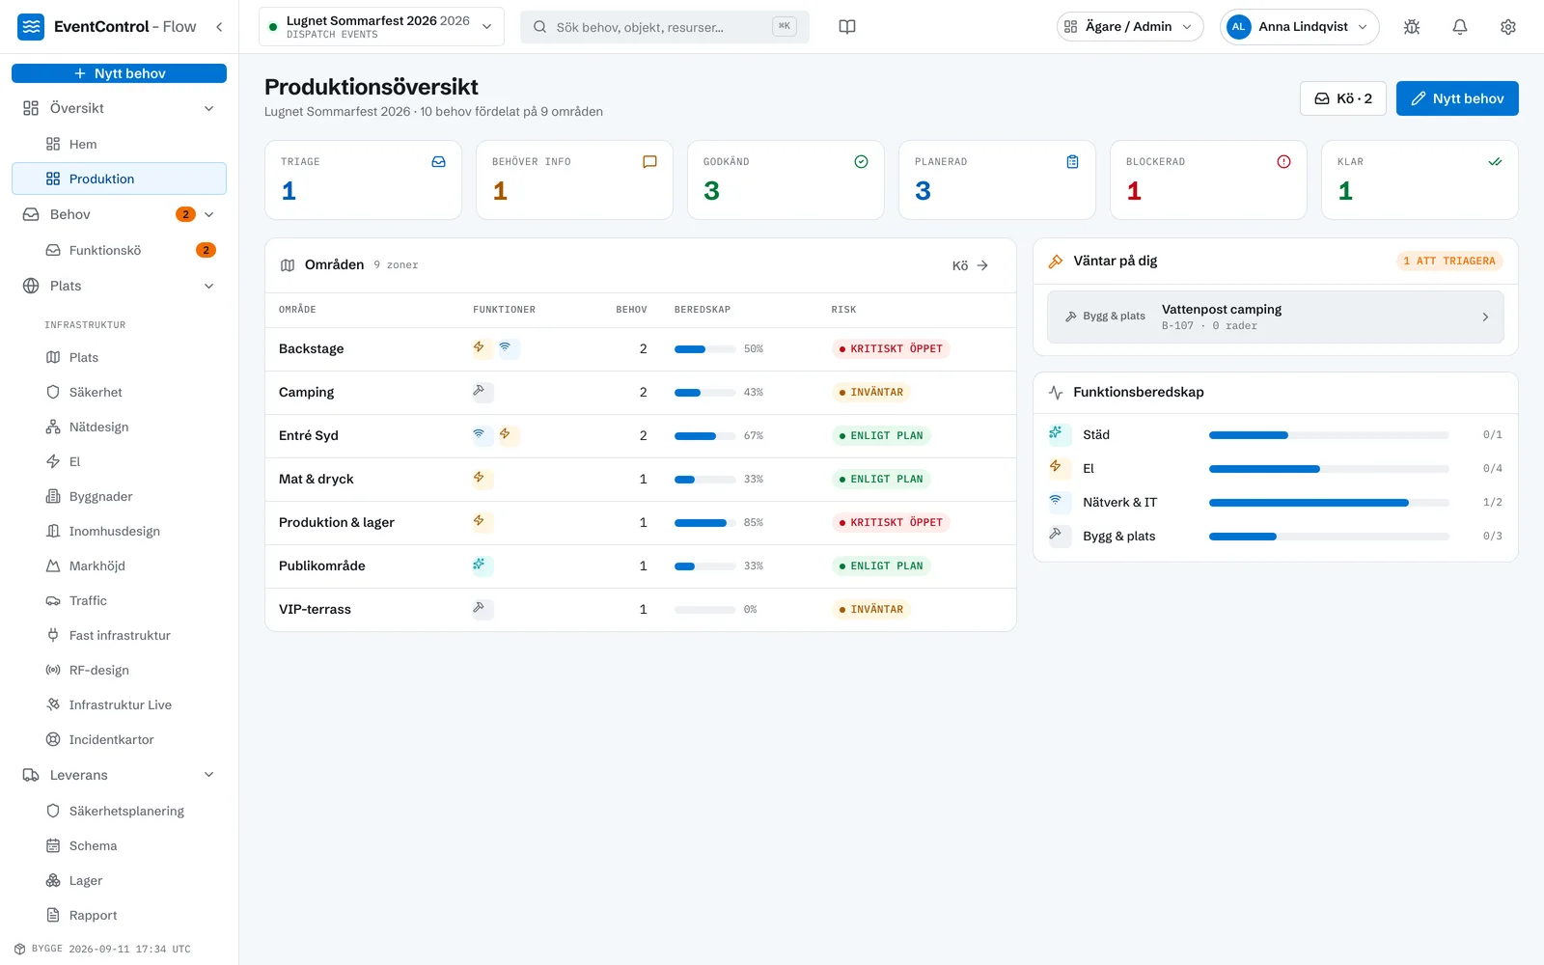Click the bug report icon

tap(1412, 27)
